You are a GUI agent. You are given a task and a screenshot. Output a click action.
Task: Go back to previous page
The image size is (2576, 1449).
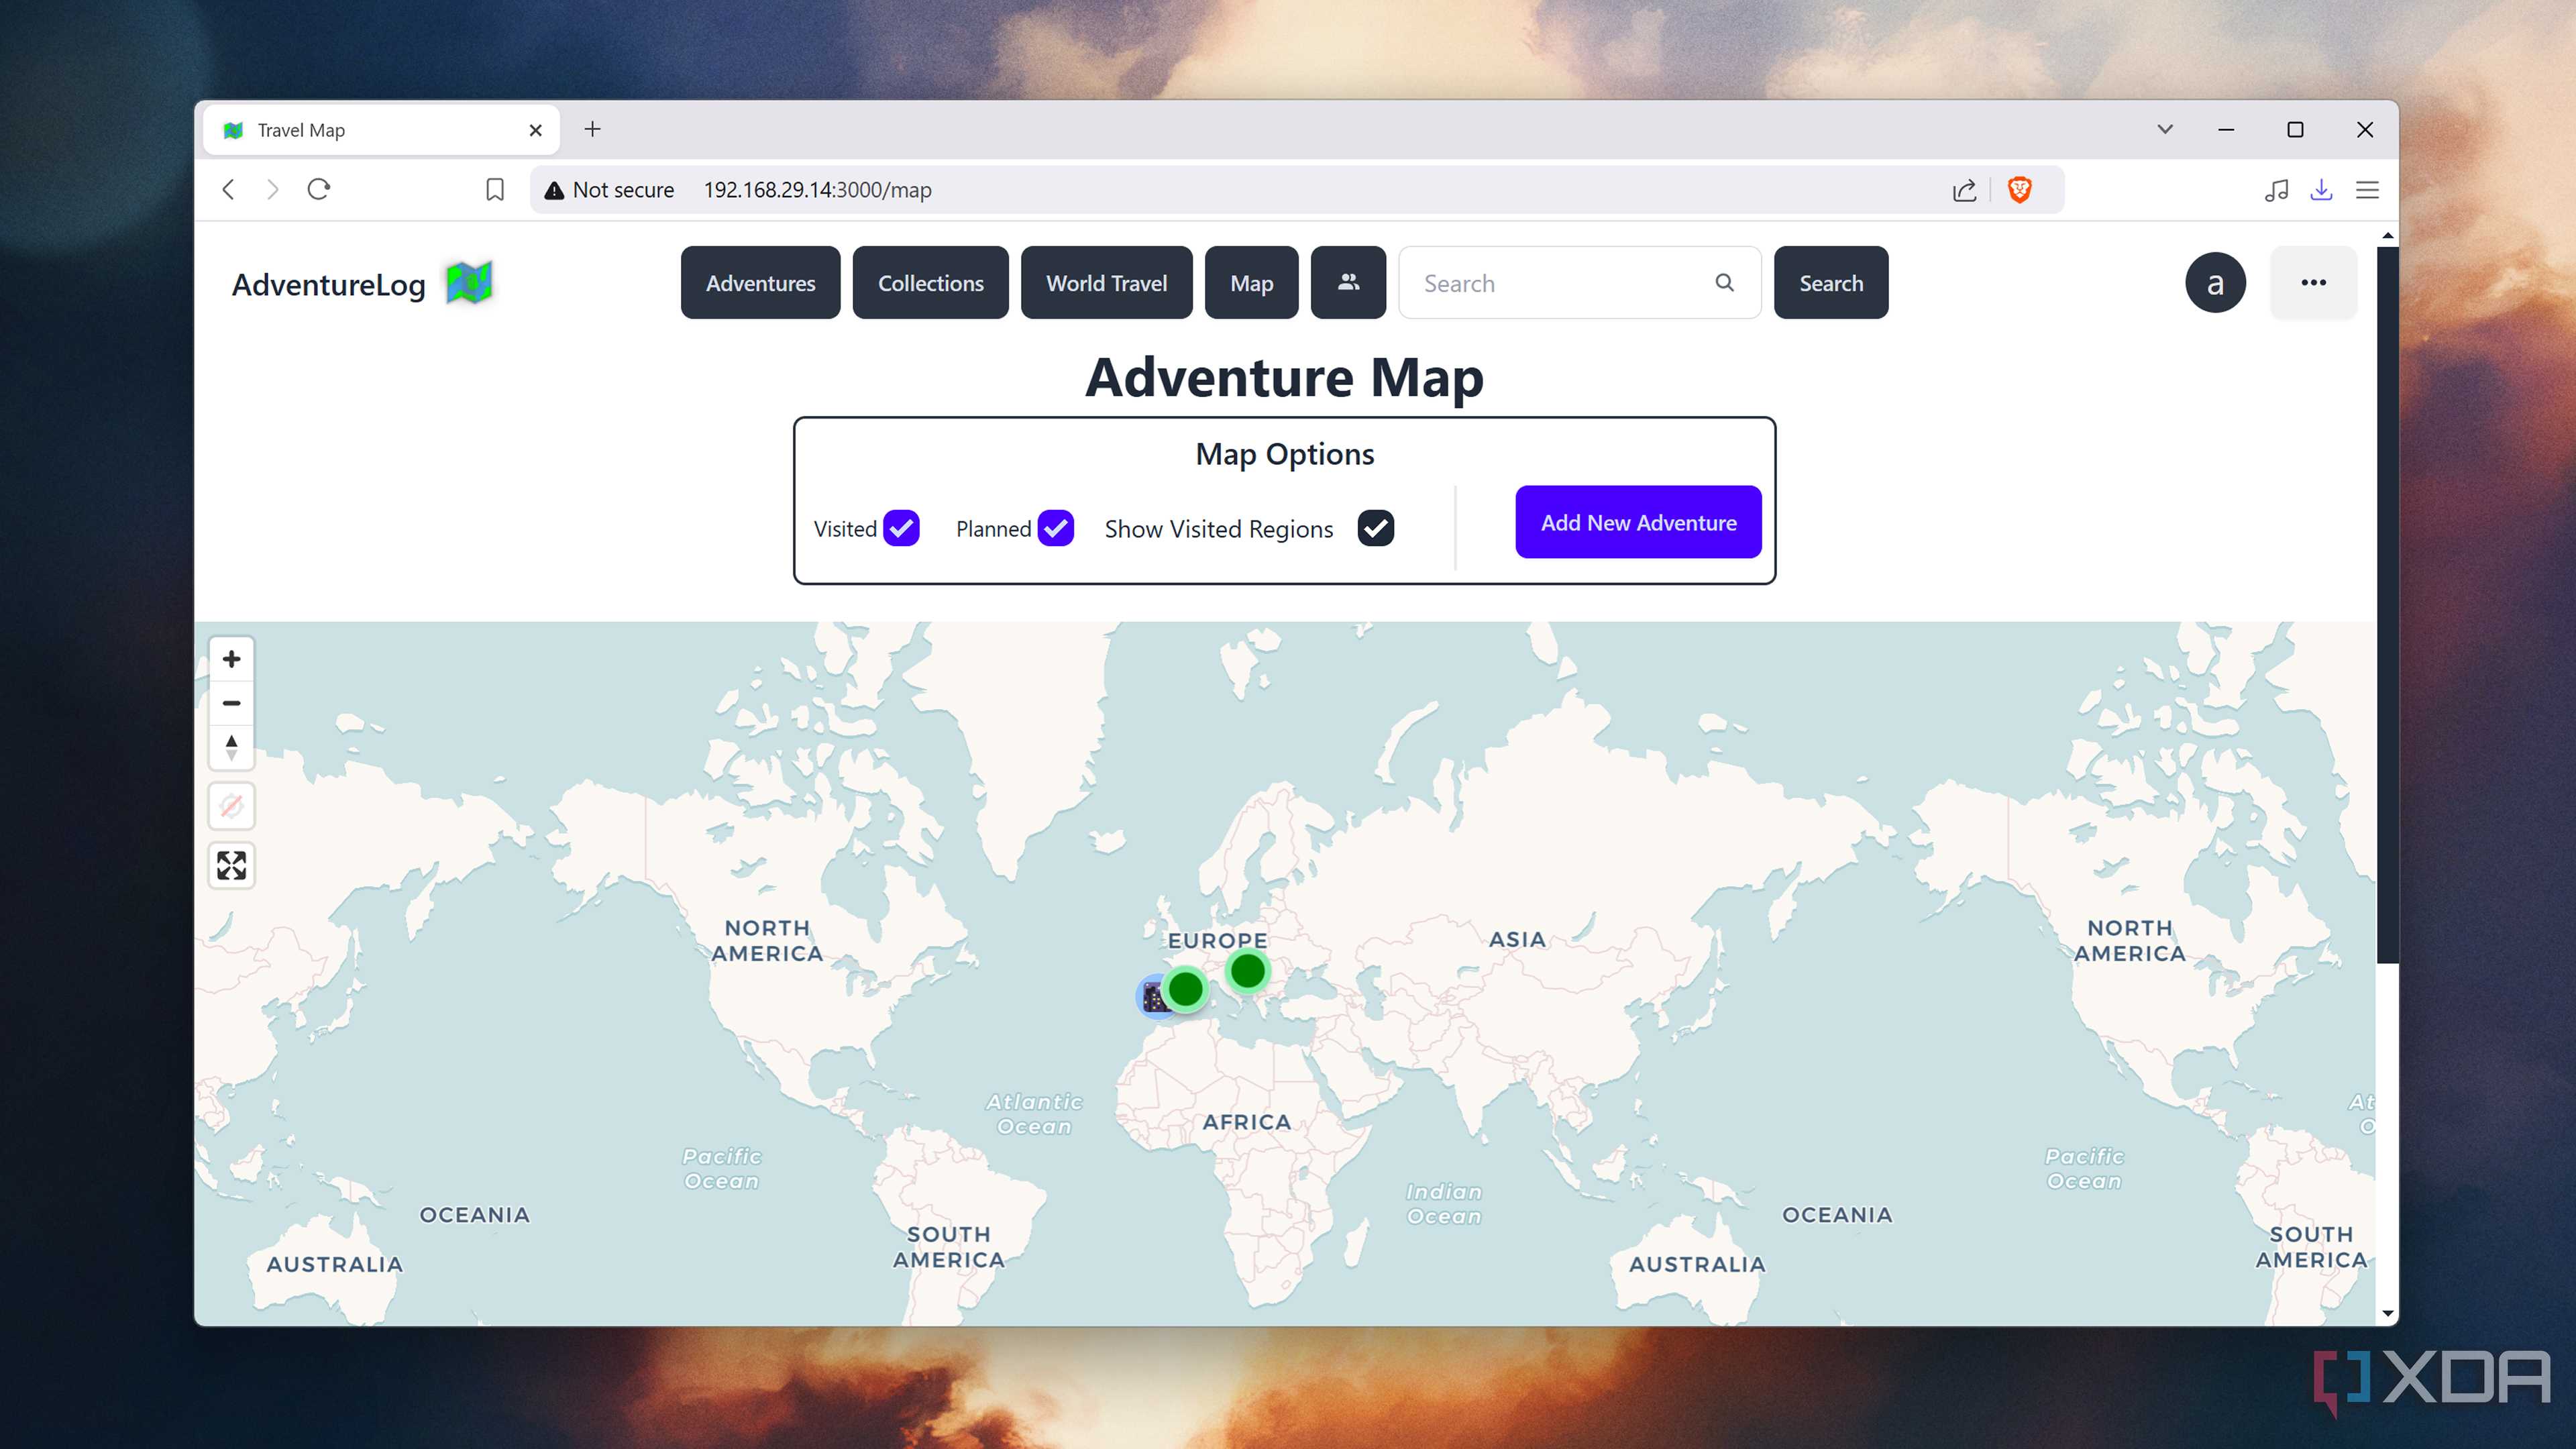click(229, 190)
